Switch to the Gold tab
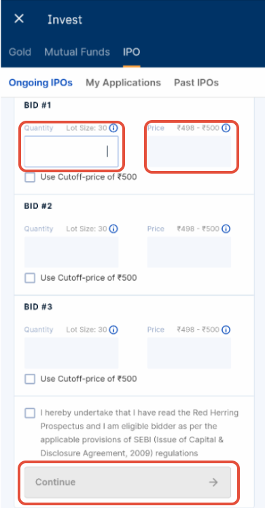The width and height of the screenshot is (265, 508). tap(20, 52)
